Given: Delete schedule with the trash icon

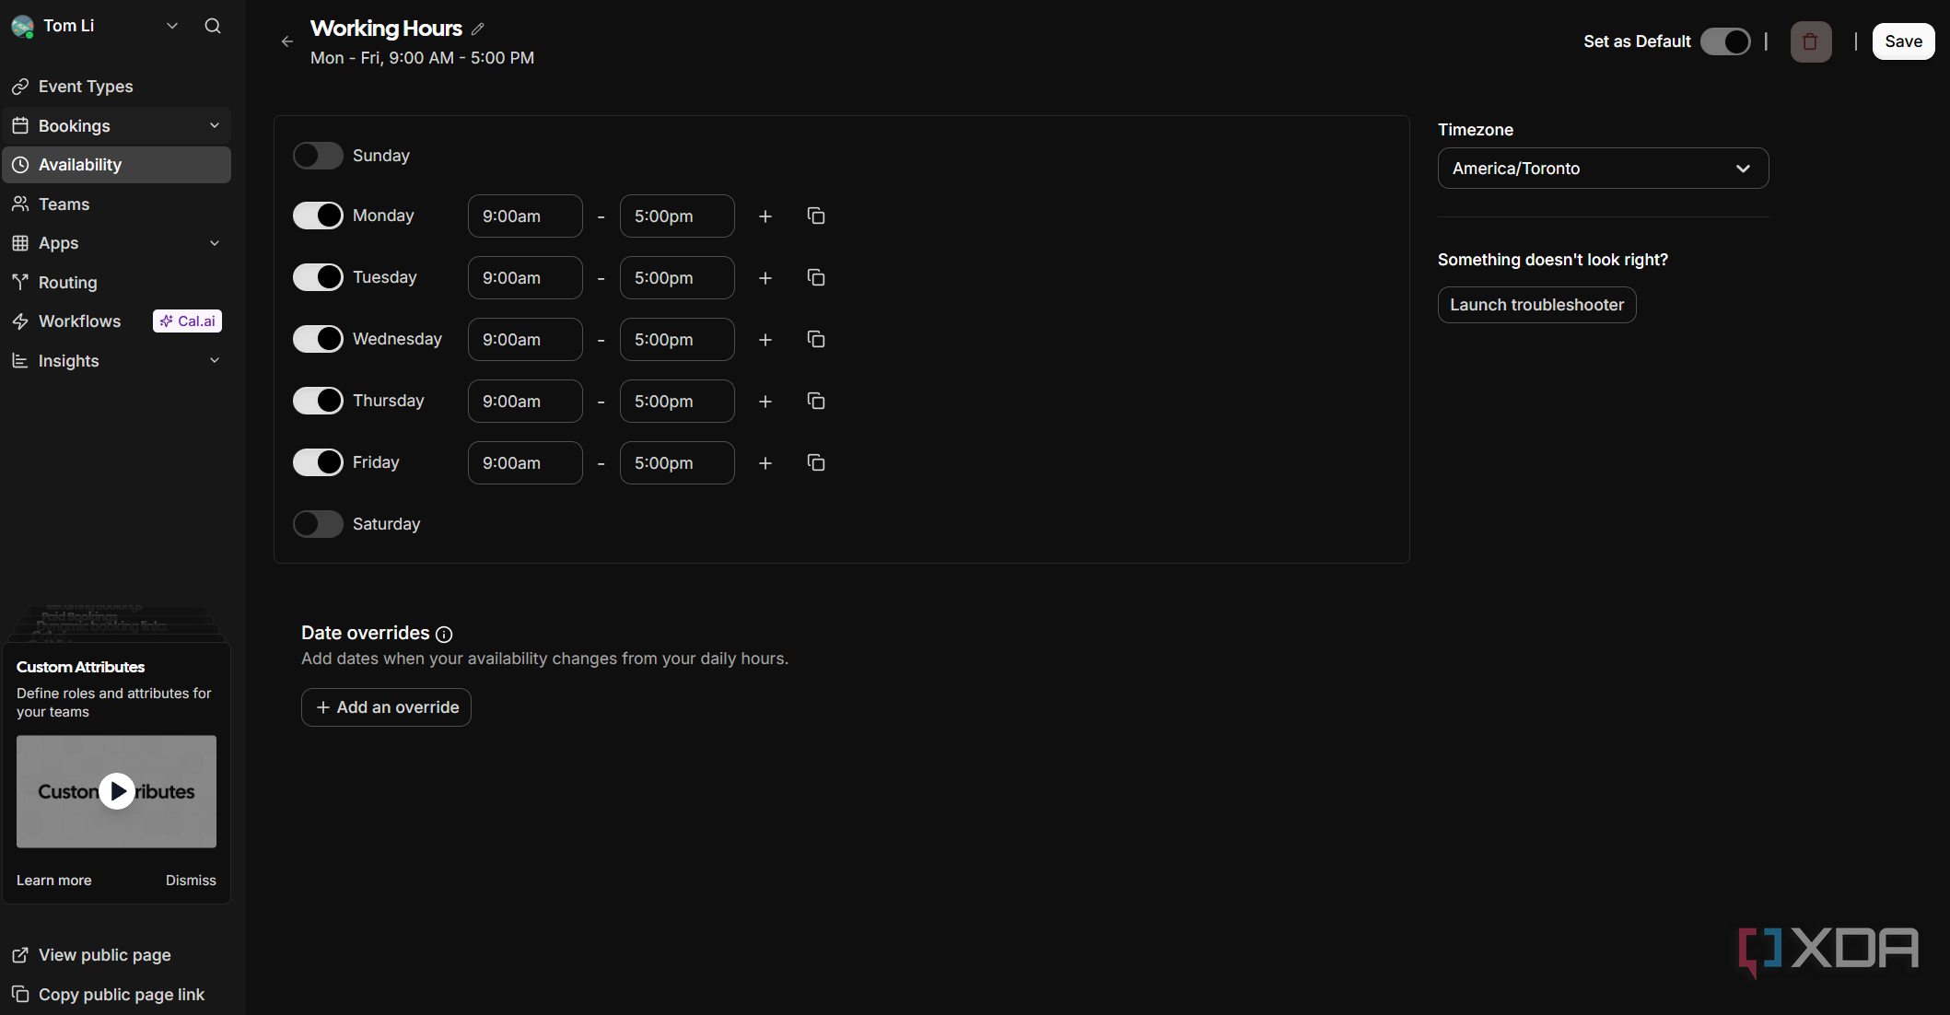Looking at the screenshot, I should click(x=1810, y=41).
